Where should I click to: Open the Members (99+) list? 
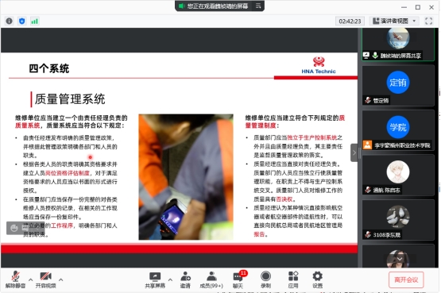coord(211,280)
